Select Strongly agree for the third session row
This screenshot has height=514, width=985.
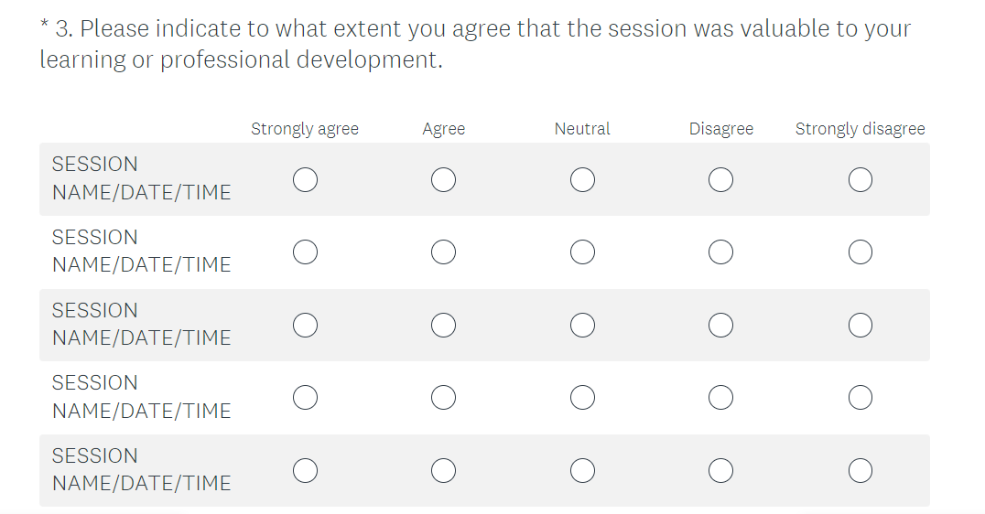[305, 325]
